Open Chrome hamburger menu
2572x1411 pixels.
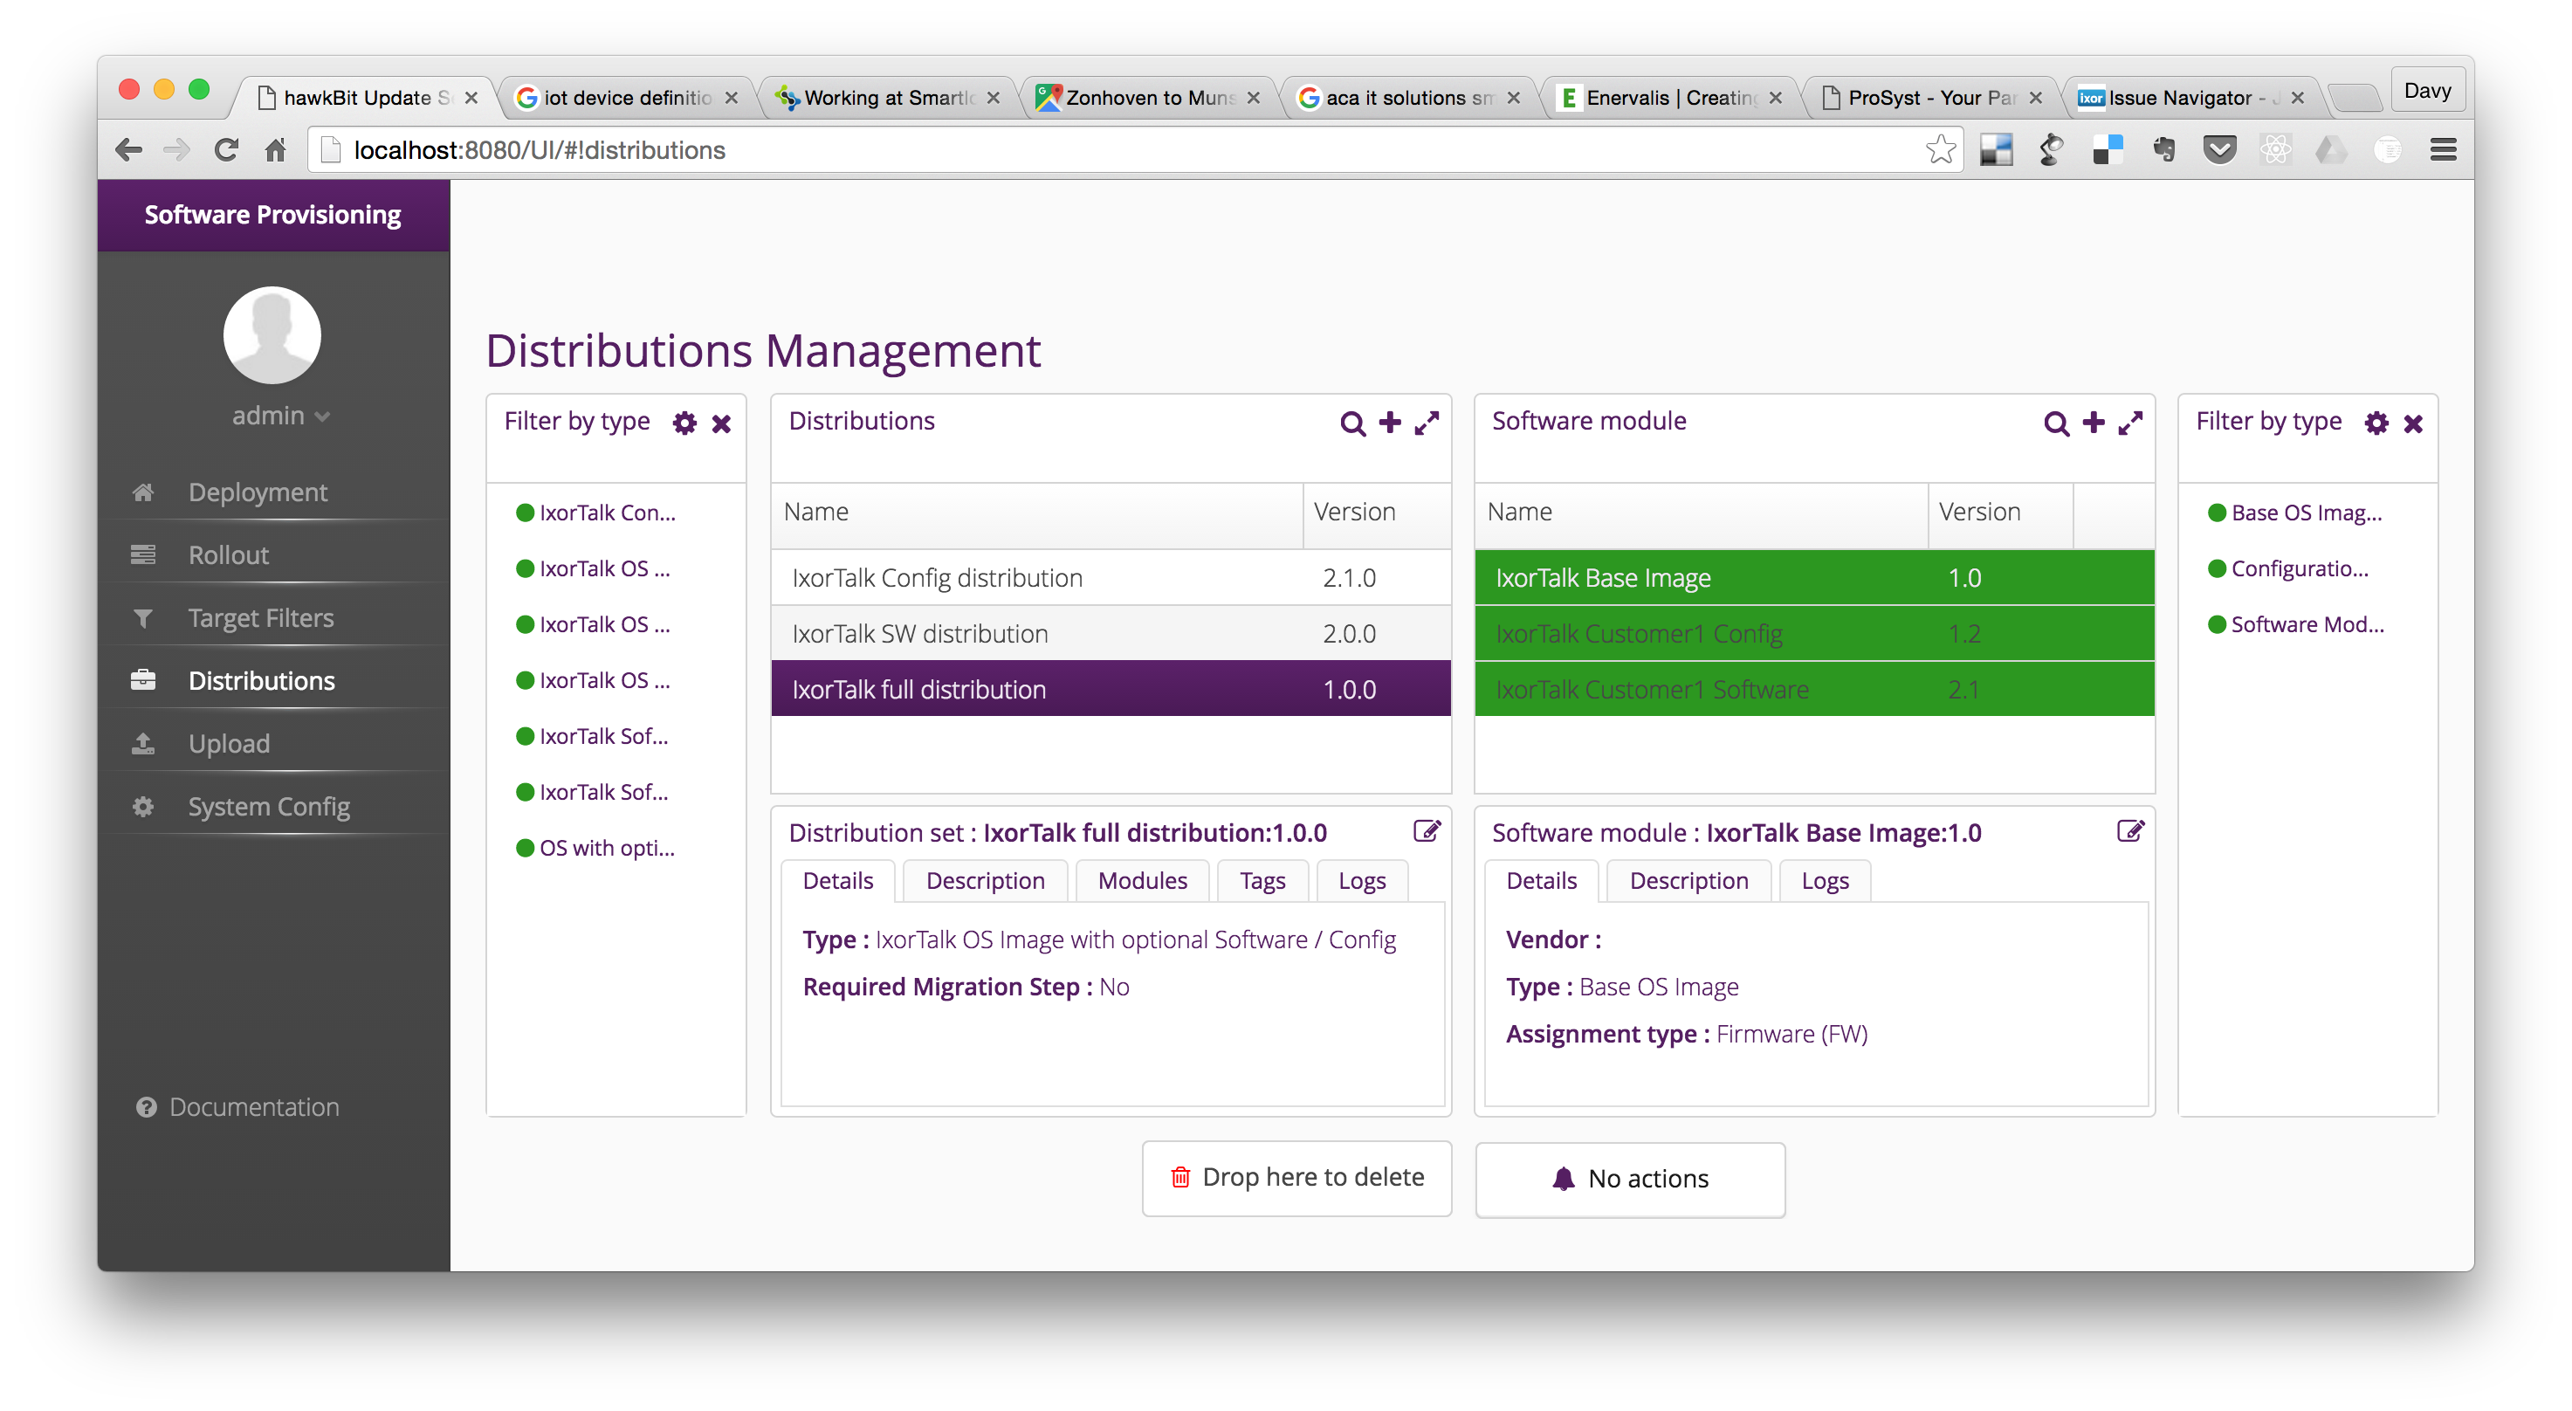pyautogui.click(x=2443, y=150)
